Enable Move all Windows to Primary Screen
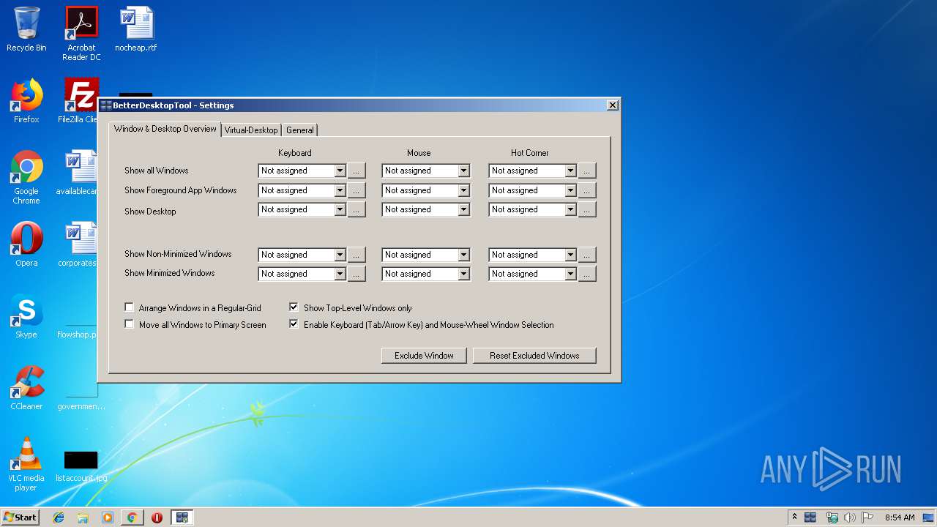The width and height of the screenshot is (937, 527). click(x=130, y=324)
